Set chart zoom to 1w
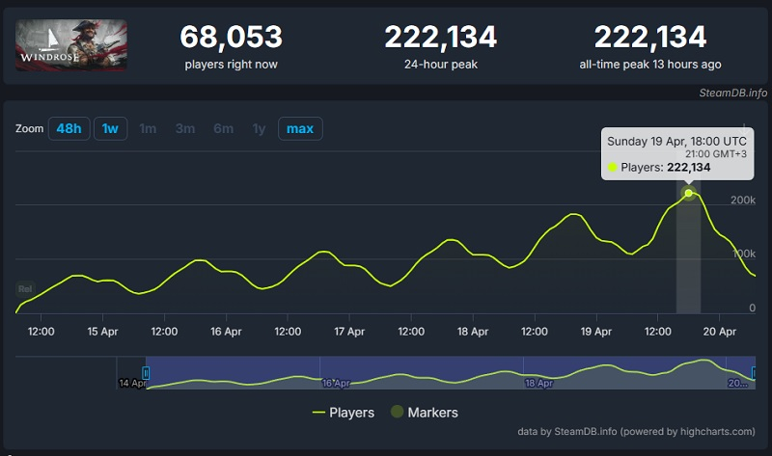 [x=110, y=128]
